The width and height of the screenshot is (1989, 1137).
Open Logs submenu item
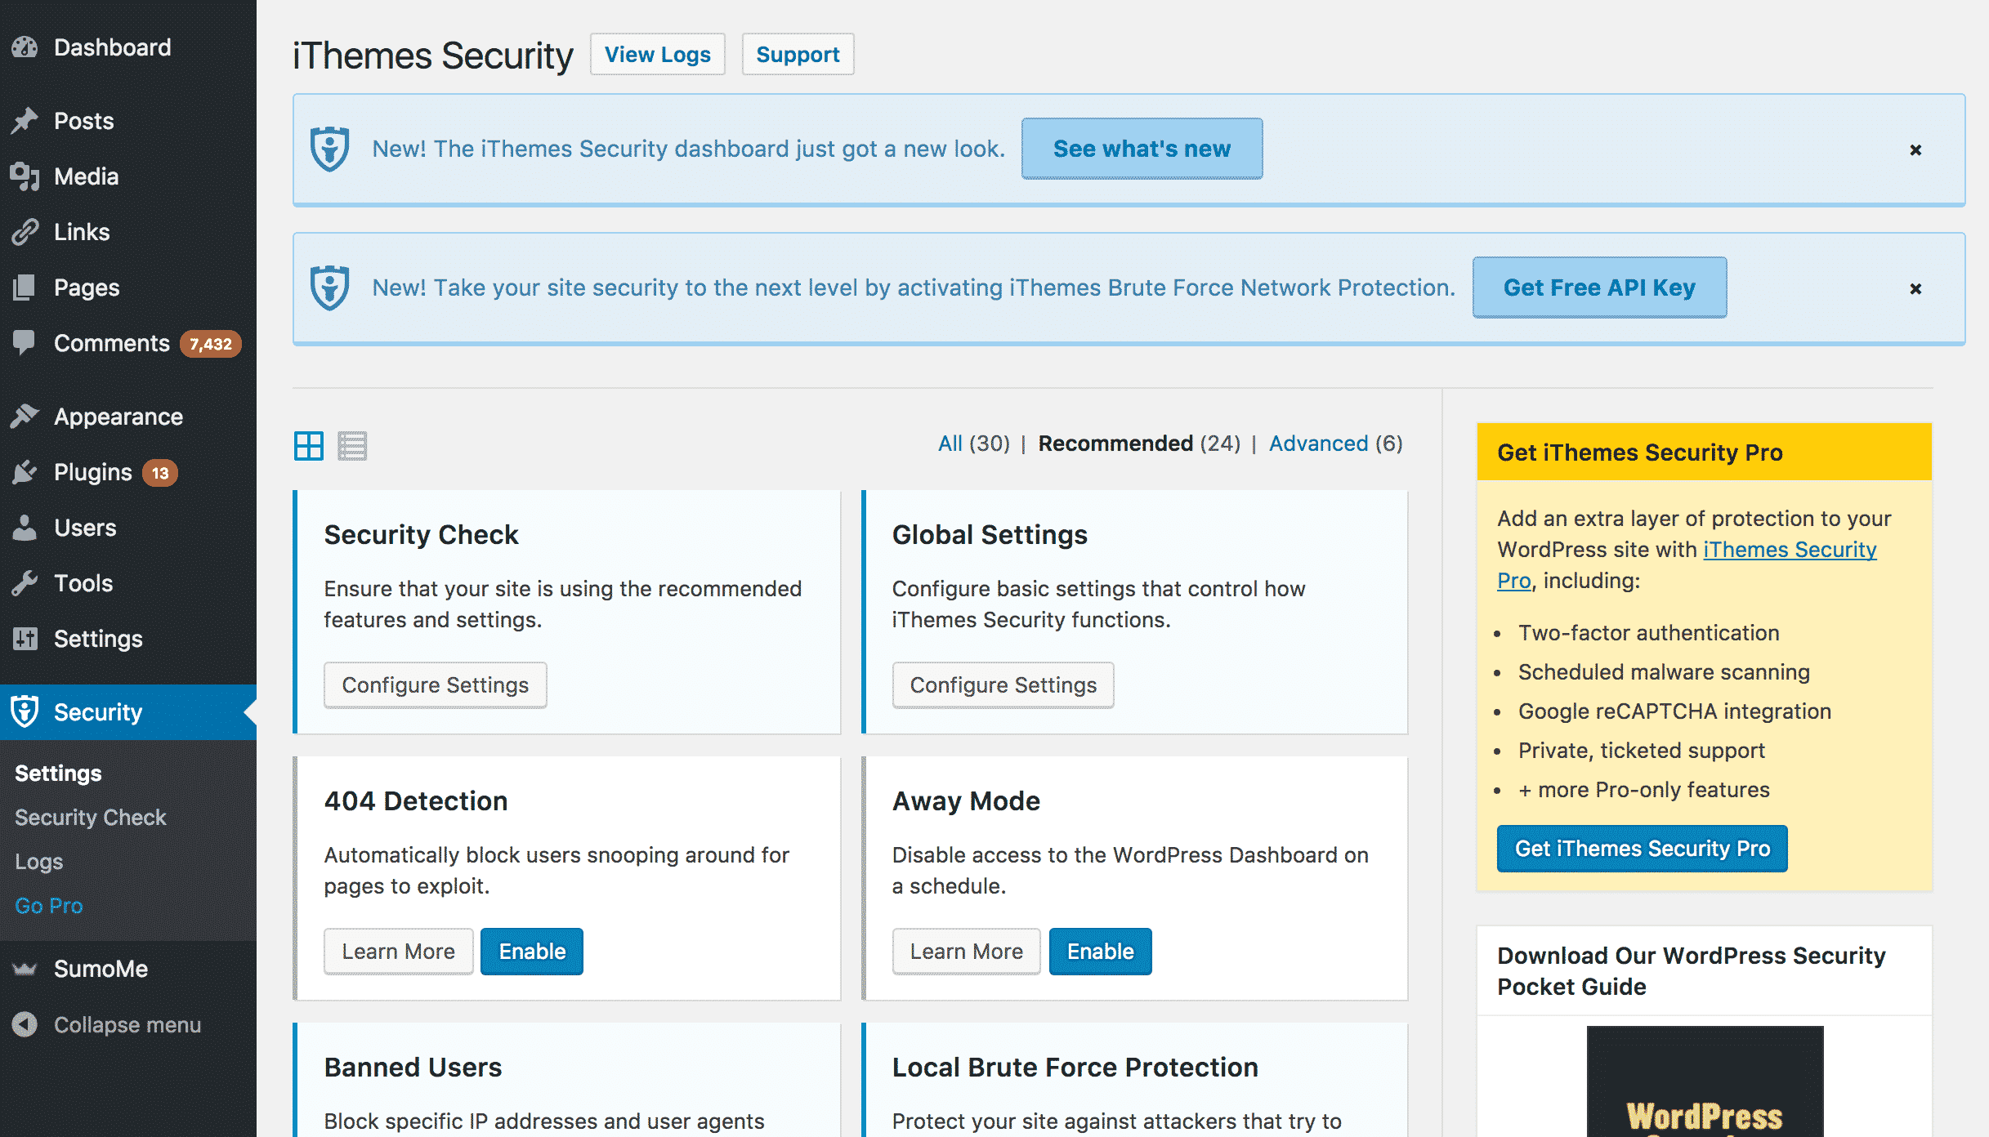[38, 861]
